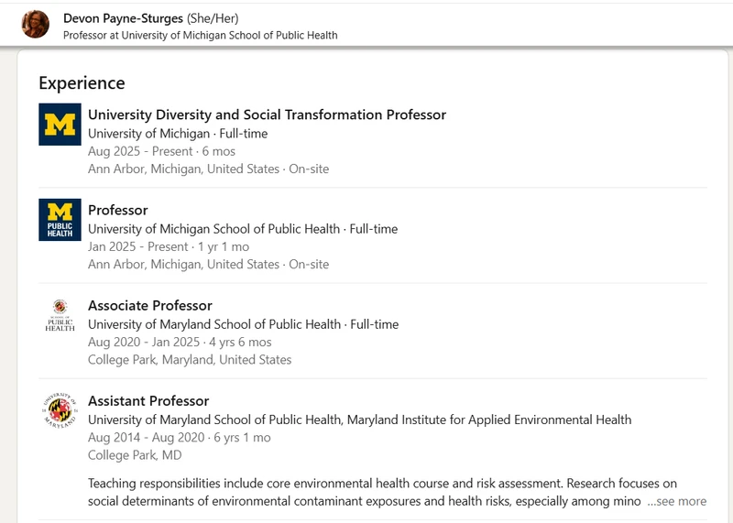
Task: Click 'University of Michigan School of Public Health · Full-time'
Action: 243,229
